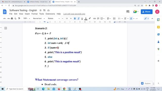Expand numbered list options arrow
Viewport: 162px width, 91px height.
(134, 18)
